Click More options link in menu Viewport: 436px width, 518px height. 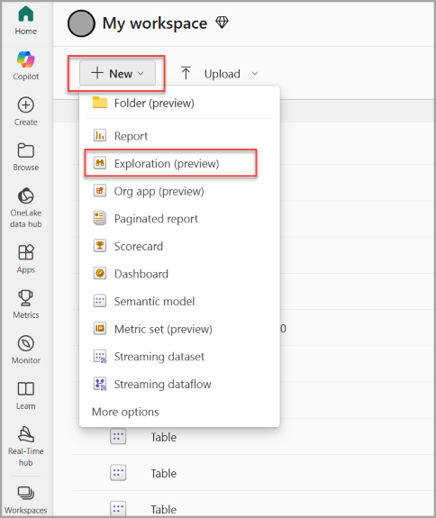point(125,412)
